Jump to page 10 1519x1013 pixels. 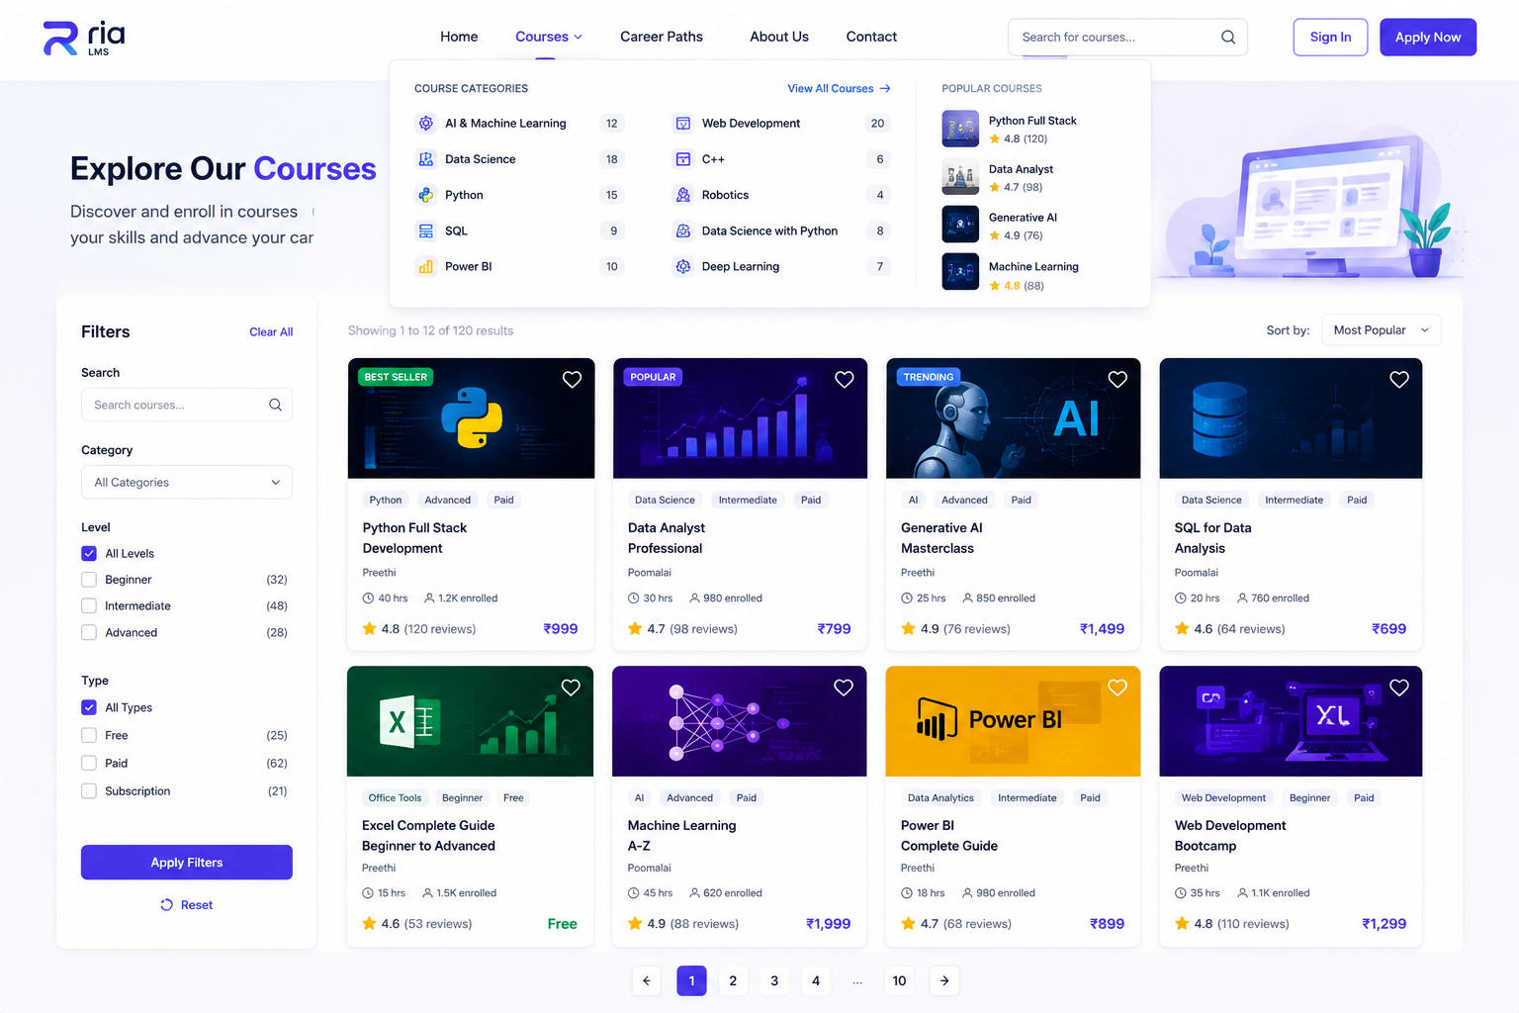tap(899, 980)
